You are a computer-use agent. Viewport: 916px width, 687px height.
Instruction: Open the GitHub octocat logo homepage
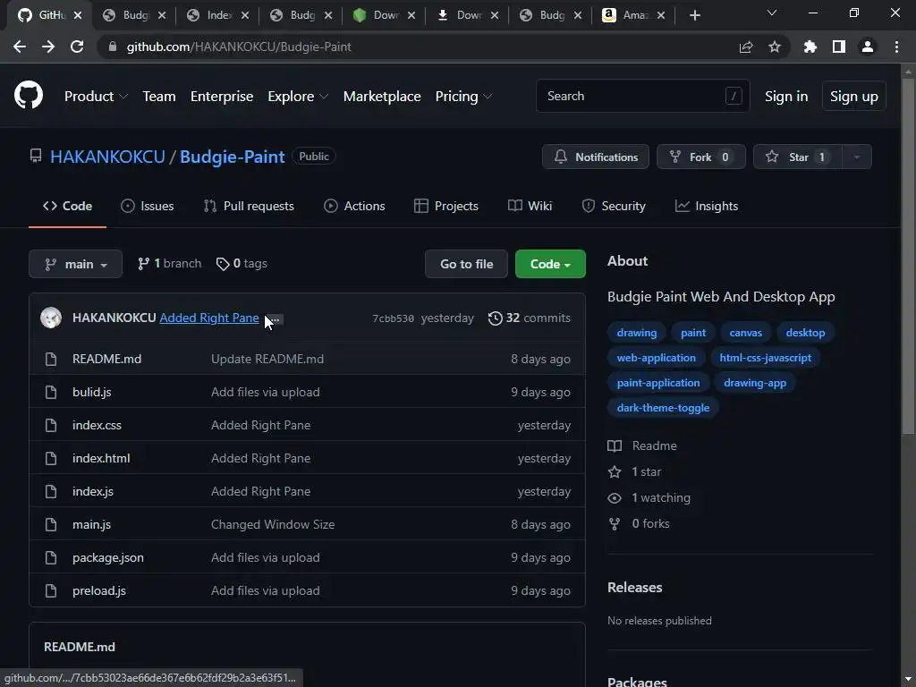tap(28, 96)
